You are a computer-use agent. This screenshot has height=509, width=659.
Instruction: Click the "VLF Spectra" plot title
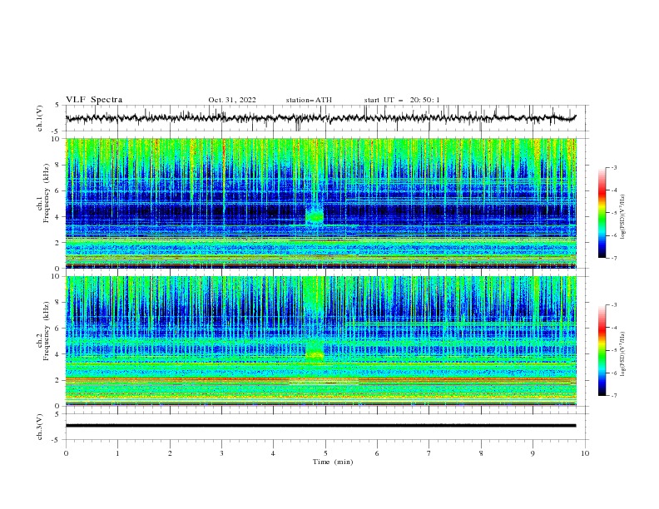(x=94, y=100)
